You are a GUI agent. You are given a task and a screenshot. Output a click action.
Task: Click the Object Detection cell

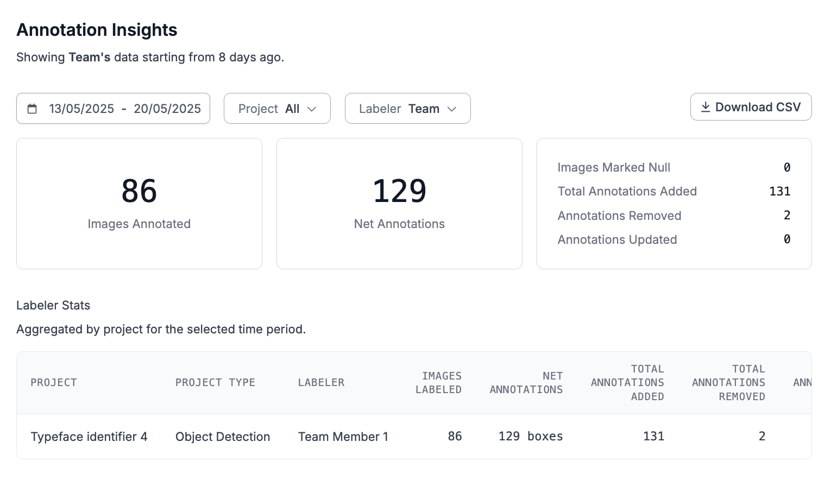tap(223, 437)
